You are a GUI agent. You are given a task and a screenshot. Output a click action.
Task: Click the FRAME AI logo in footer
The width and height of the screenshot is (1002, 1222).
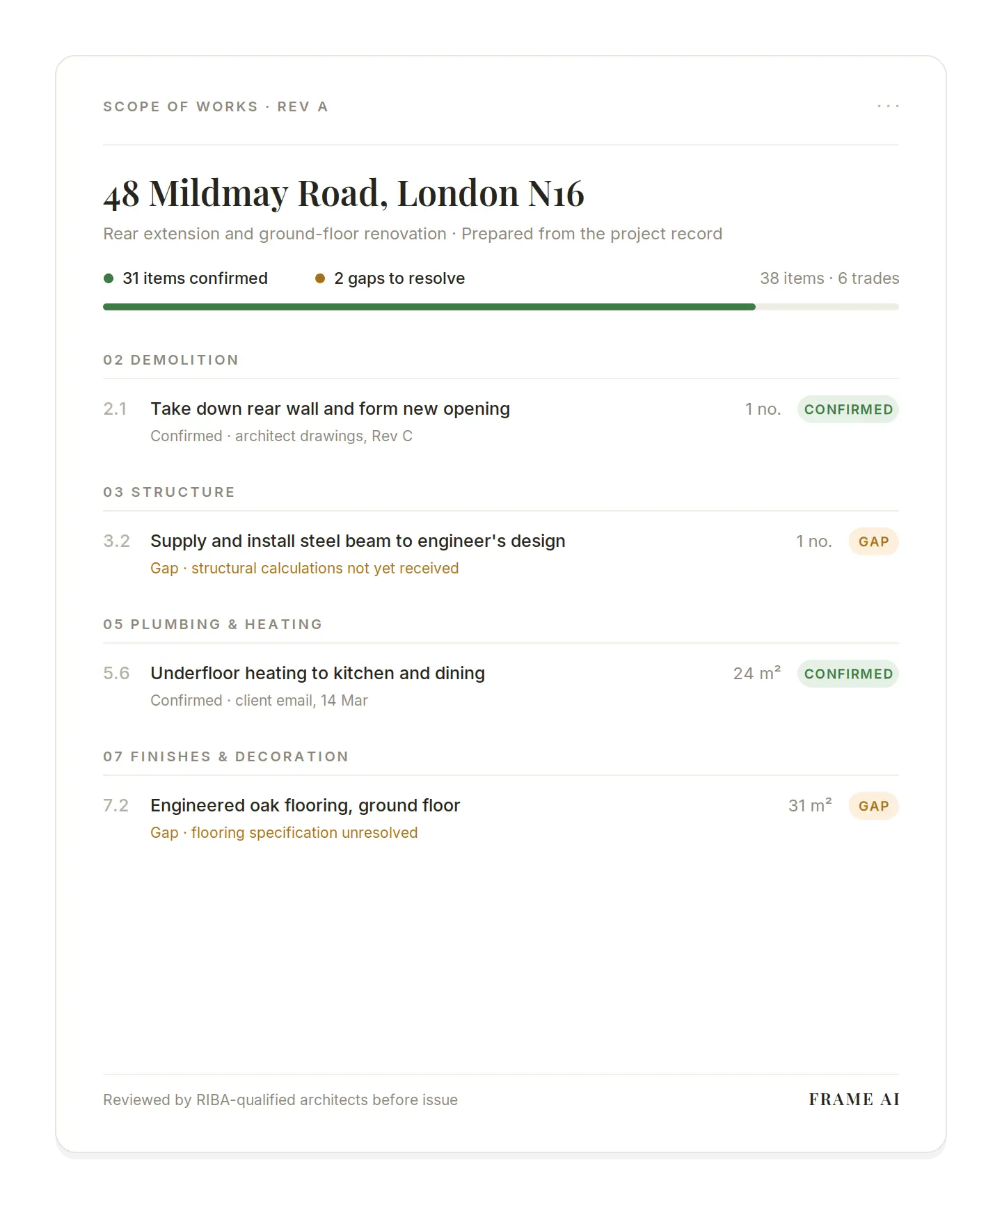pos(854,1100)
